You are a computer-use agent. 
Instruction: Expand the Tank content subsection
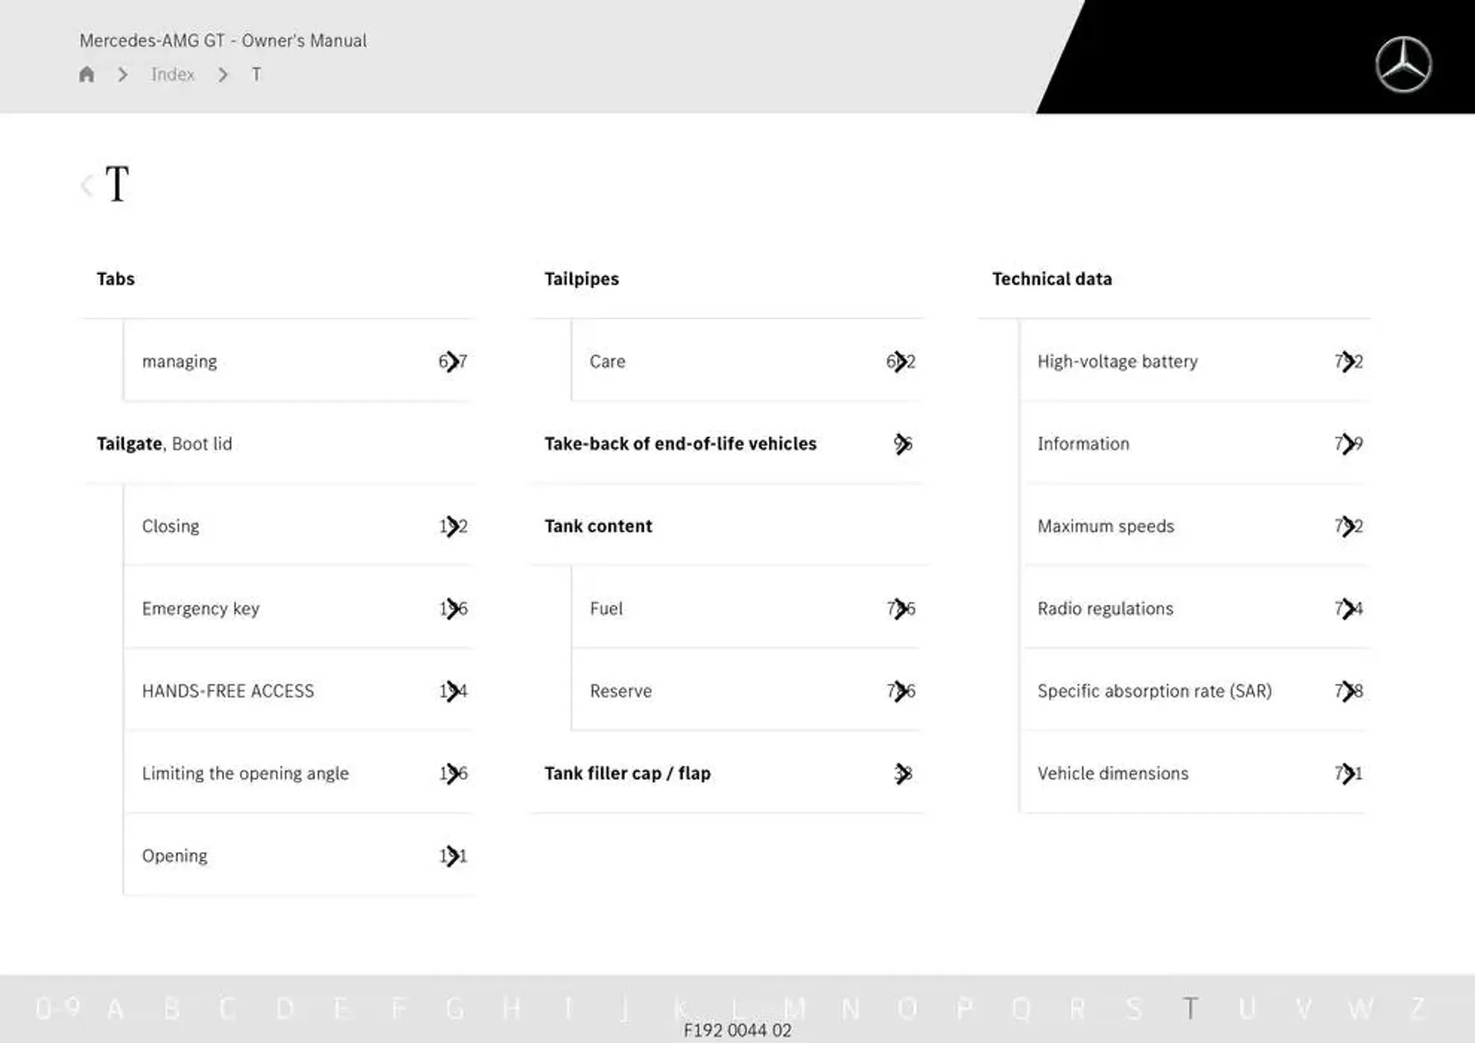[x=597, y=525]
